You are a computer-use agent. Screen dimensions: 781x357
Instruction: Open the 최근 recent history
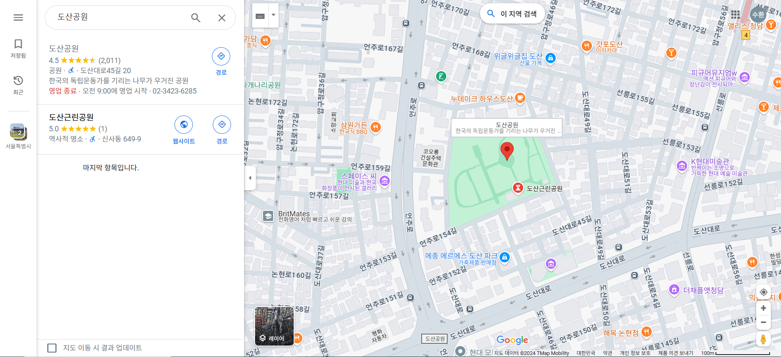pyautogui.click(x=18, y=85)
